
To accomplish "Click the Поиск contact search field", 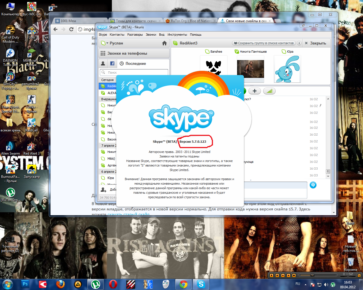I will (x=134, y=72).
